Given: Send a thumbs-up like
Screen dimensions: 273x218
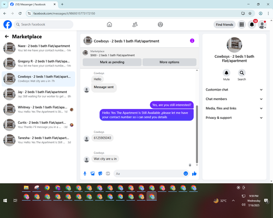Looking at the screenshot, I should point(194,174).
